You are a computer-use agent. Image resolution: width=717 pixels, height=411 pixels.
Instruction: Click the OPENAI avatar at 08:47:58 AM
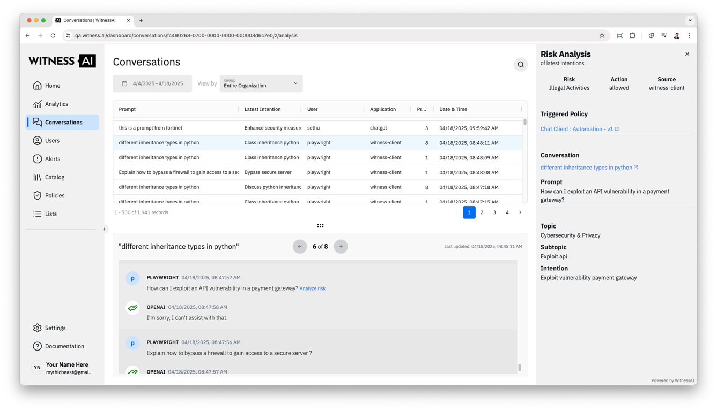tap(132, 308)
